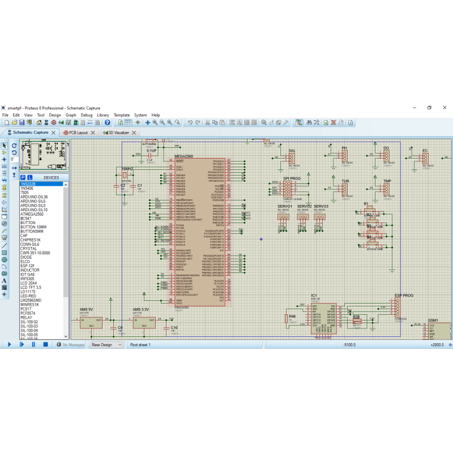The height and width of the screenshot is (453, 453).
Task: Open the Library menu
Action: [x=103, y=115]
